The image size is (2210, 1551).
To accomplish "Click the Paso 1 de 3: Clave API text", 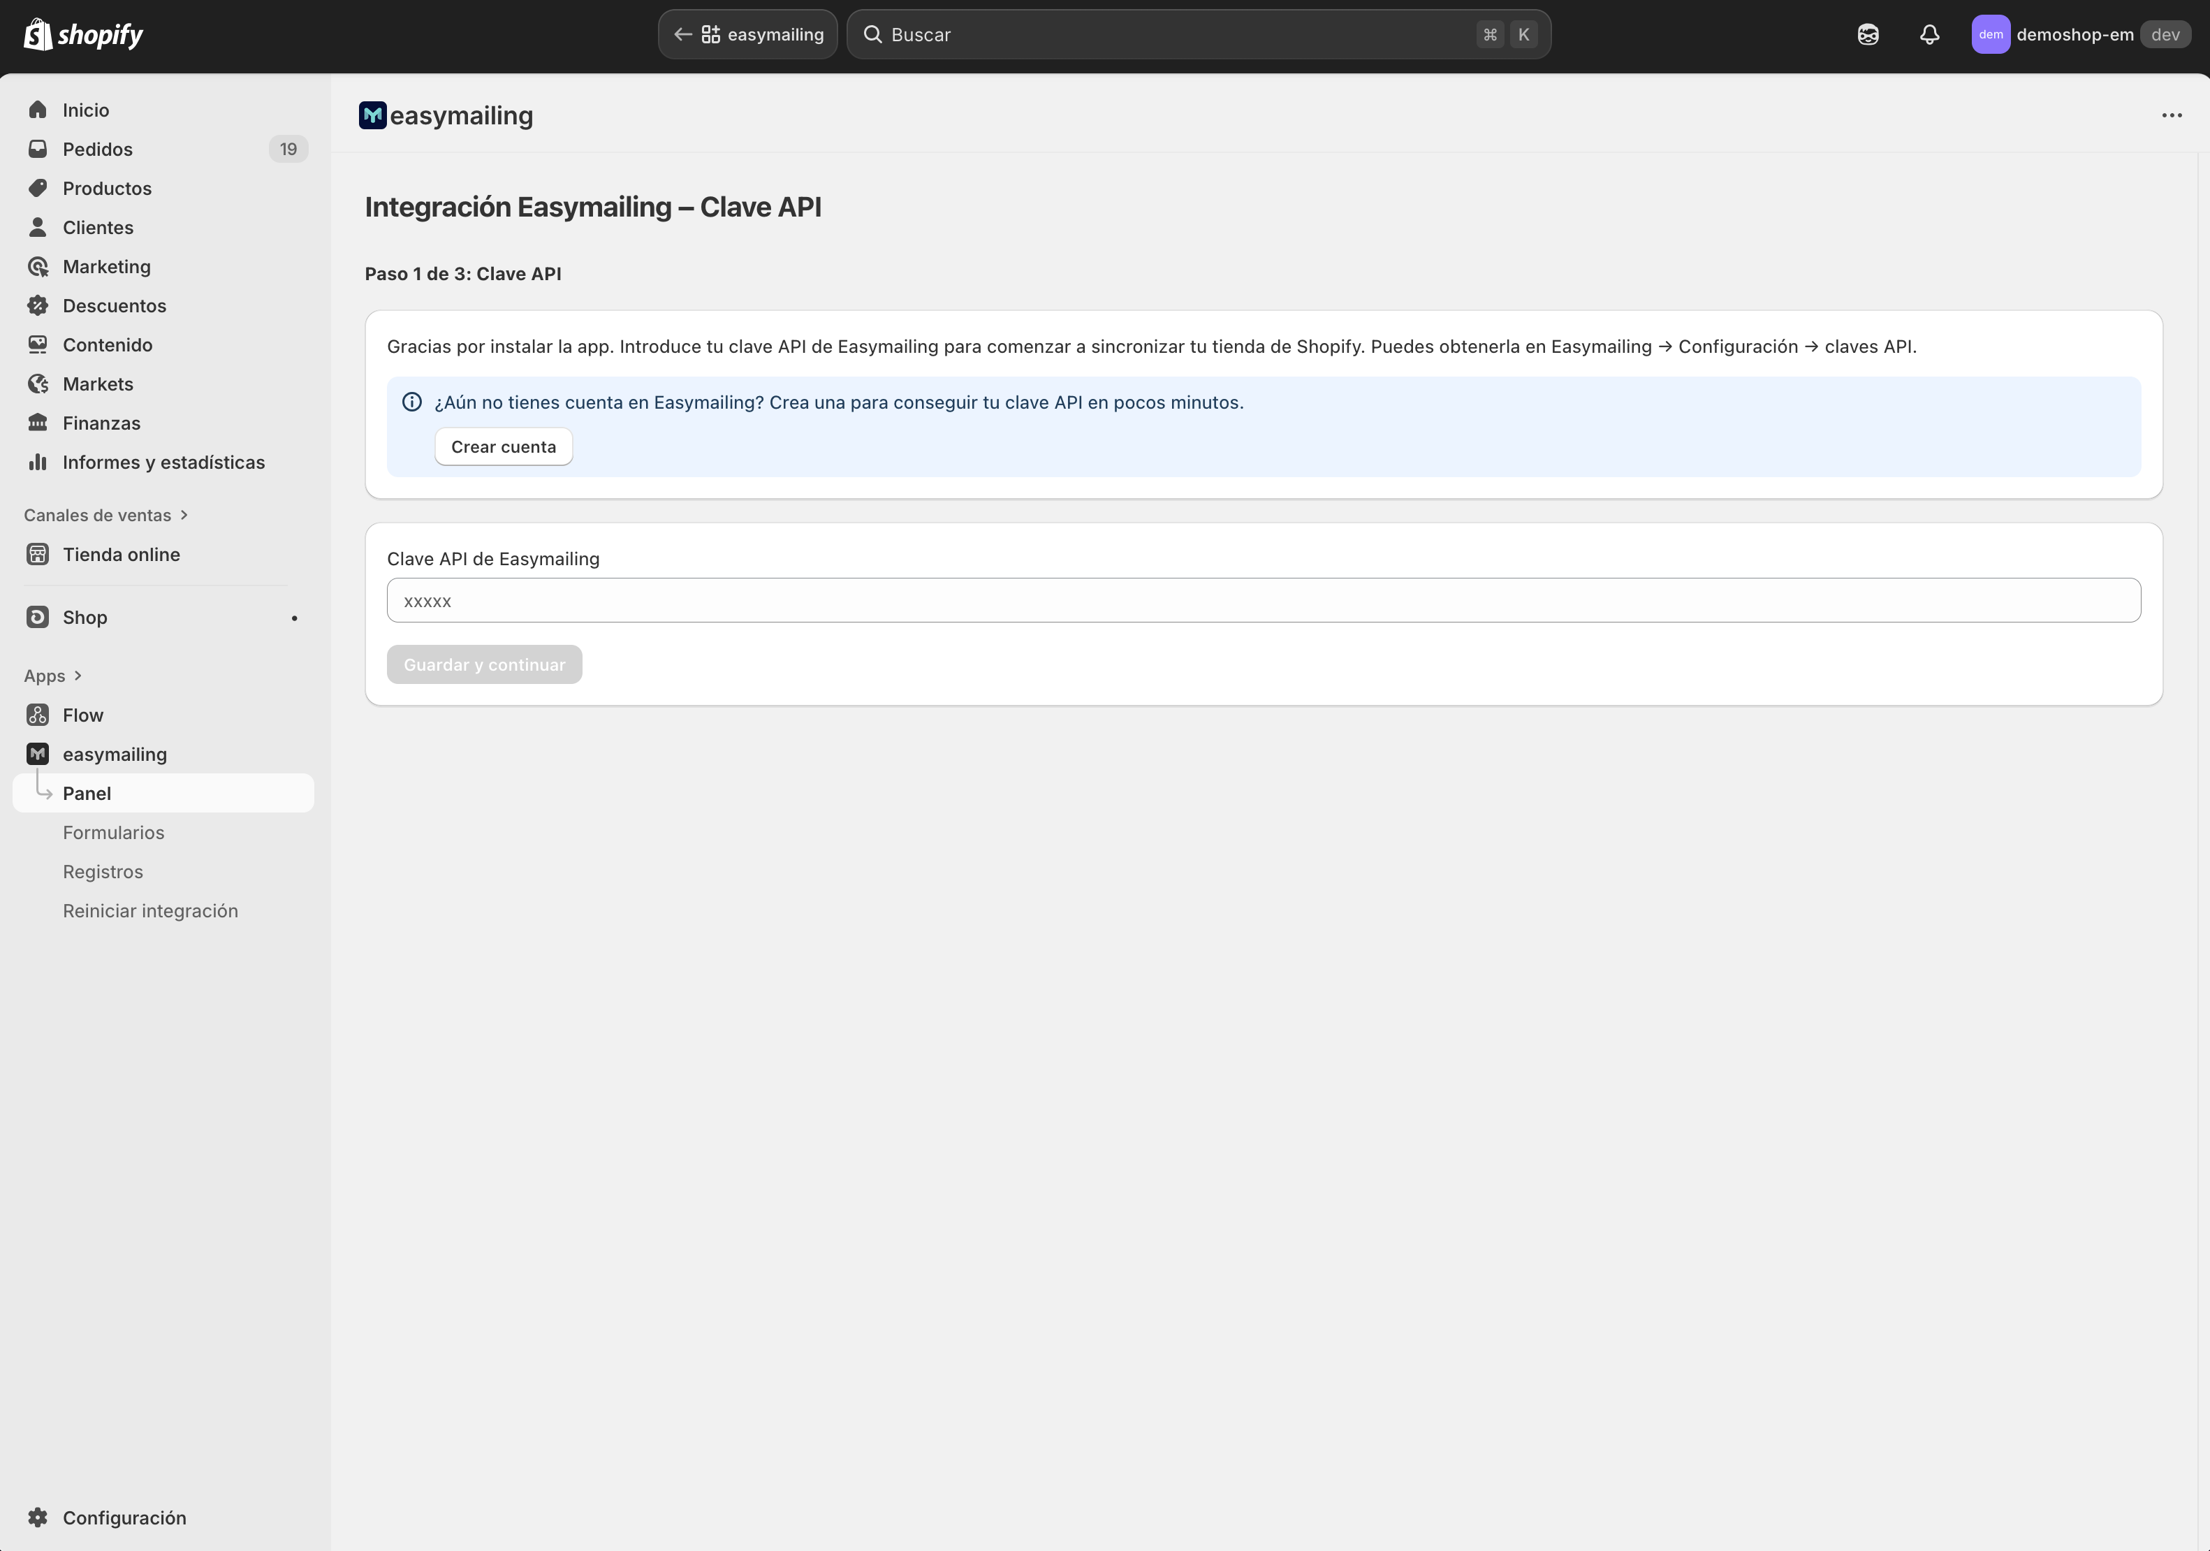I will 463,273.
